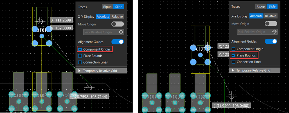
Task: Select Relative X-Y display in left panel
Action: click(x=117, y=16)
